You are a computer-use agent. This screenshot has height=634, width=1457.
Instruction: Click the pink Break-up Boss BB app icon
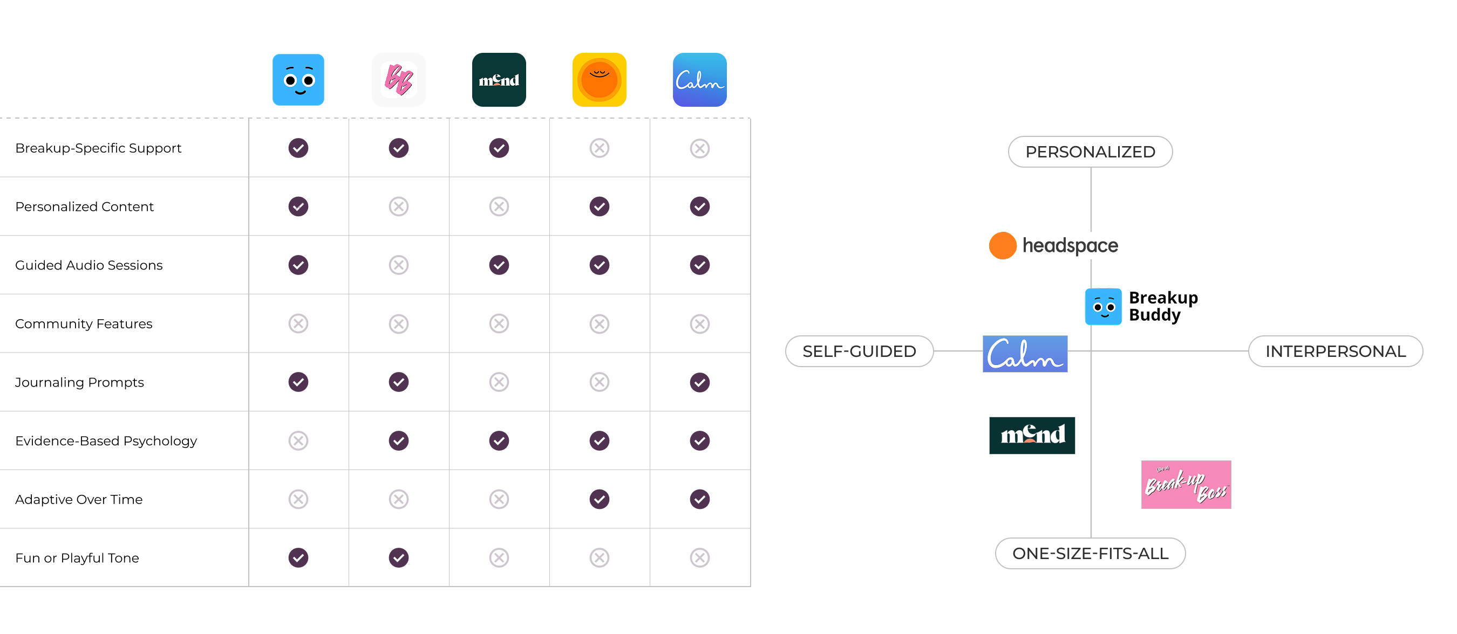pos(399,80)
